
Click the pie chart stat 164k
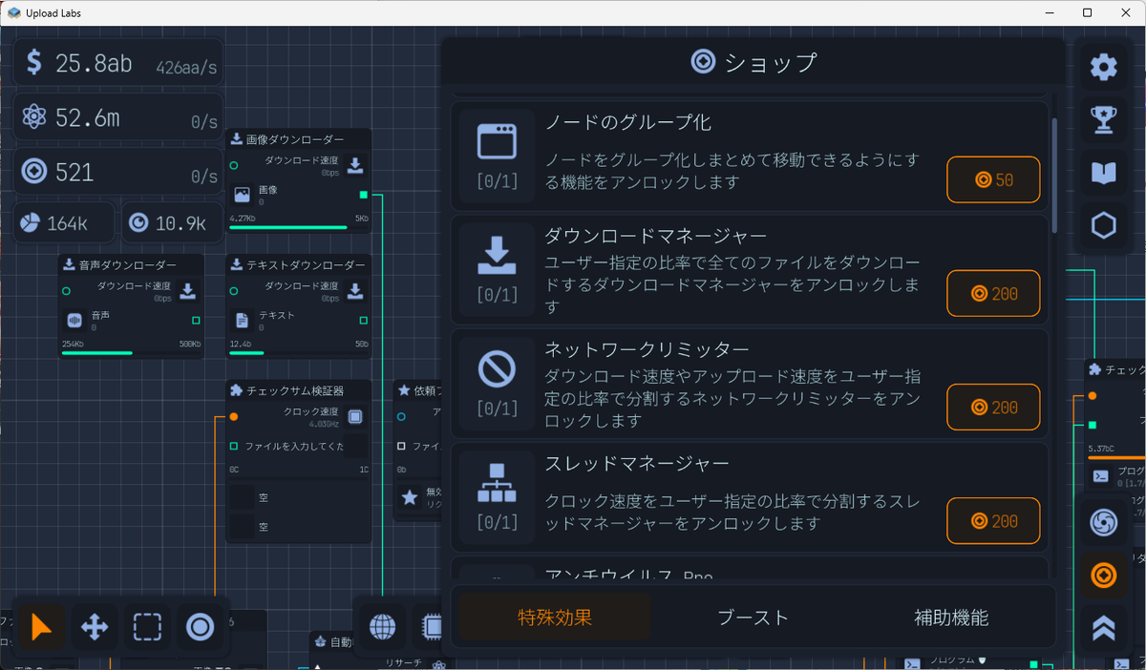coord(63,222)
